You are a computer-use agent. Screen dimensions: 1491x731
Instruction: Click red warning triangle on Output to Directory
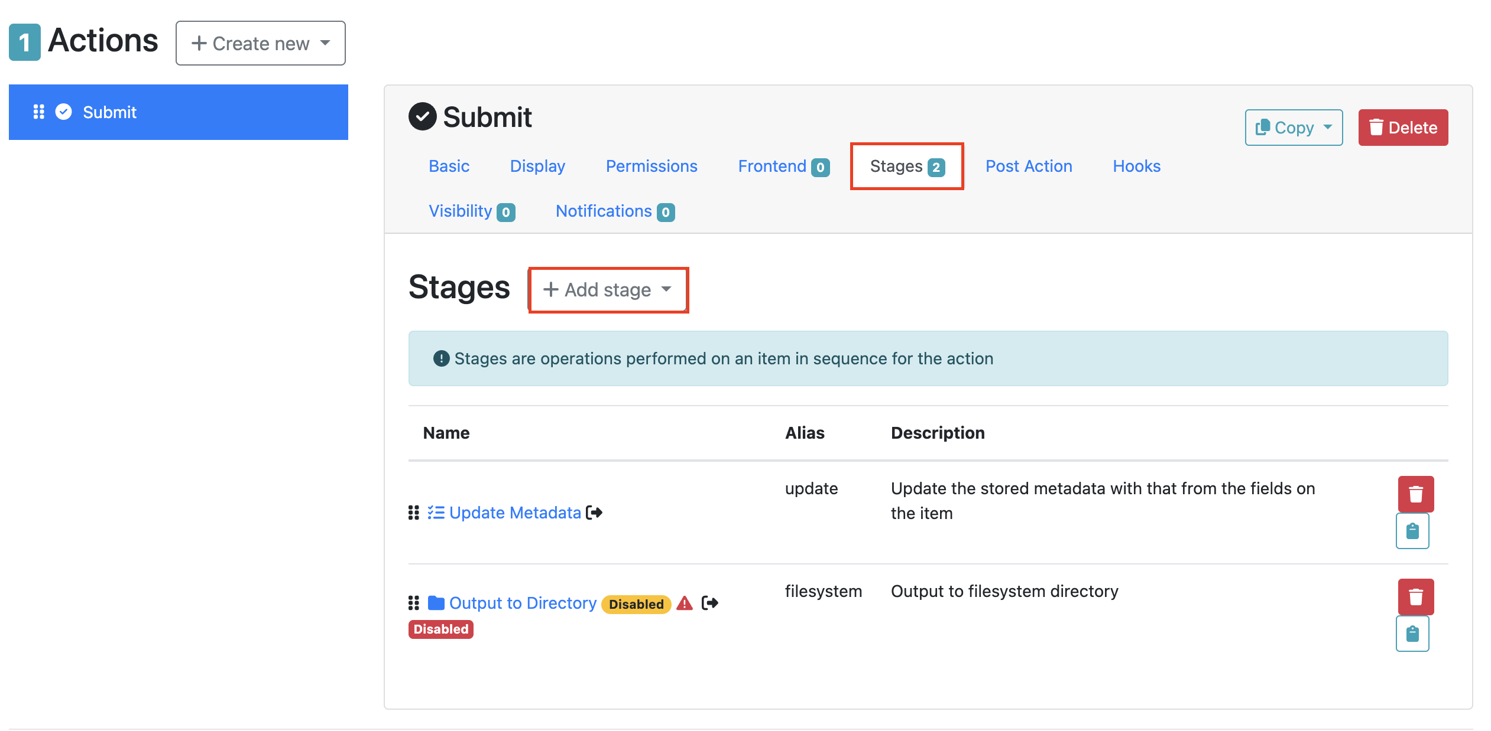pos(684,603)
